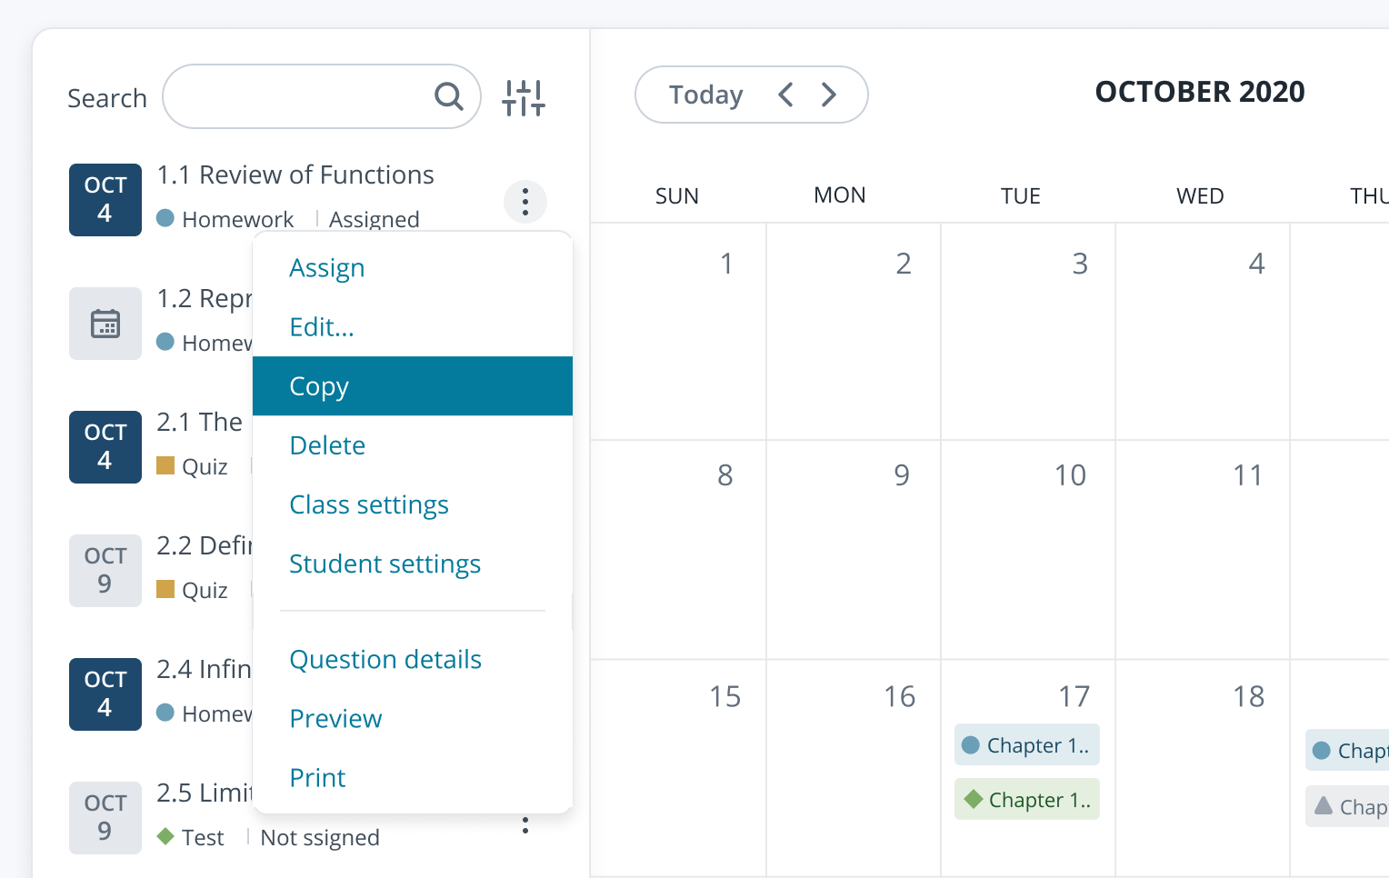Choose Preview from the context menu
Image resolution: width=1389 pixels, height=878 pixels.
click(335, 718)
